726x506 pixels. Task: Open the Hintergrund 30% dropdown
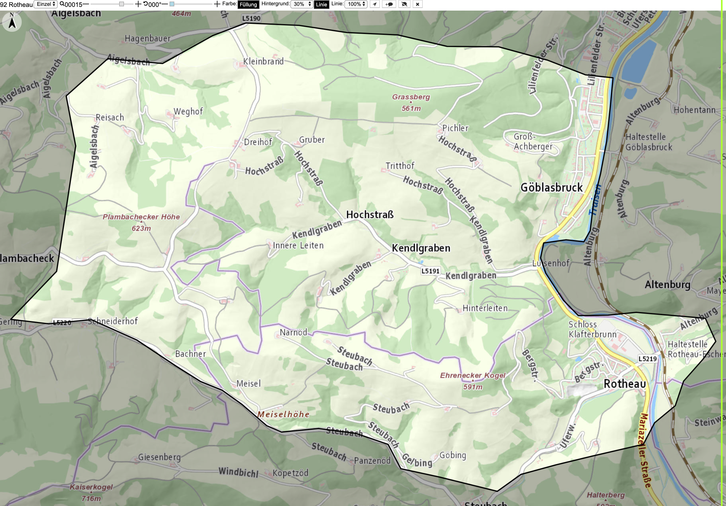[x=302, y=4]
